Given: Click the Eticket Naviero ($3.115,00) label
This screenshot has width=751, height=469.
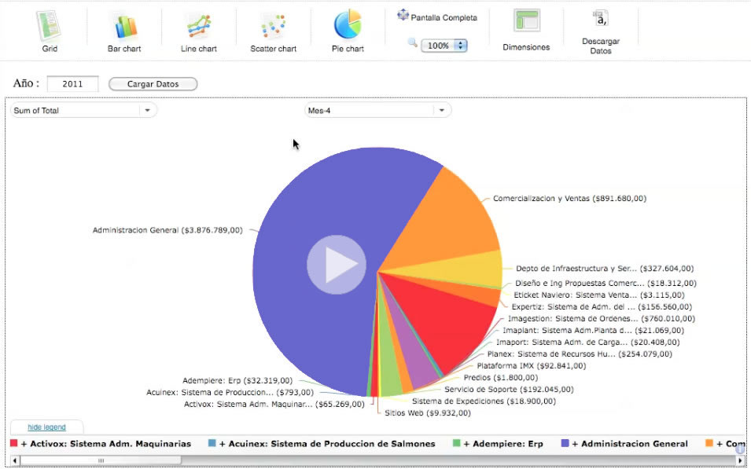Looking at the screenshot, I should coord(599,295).
